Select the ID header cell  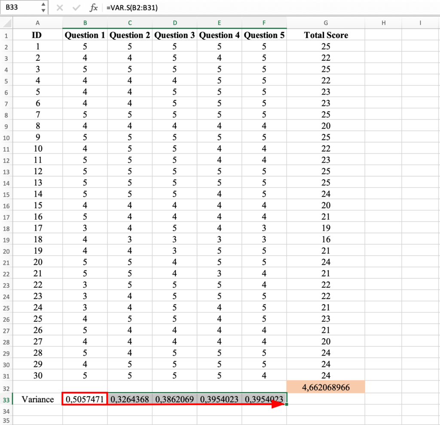click(37, 35)
